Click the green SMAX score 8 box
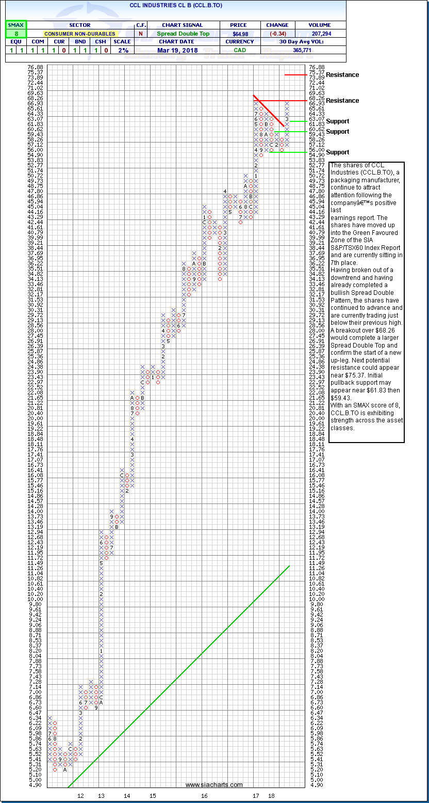 pos(15,34)
